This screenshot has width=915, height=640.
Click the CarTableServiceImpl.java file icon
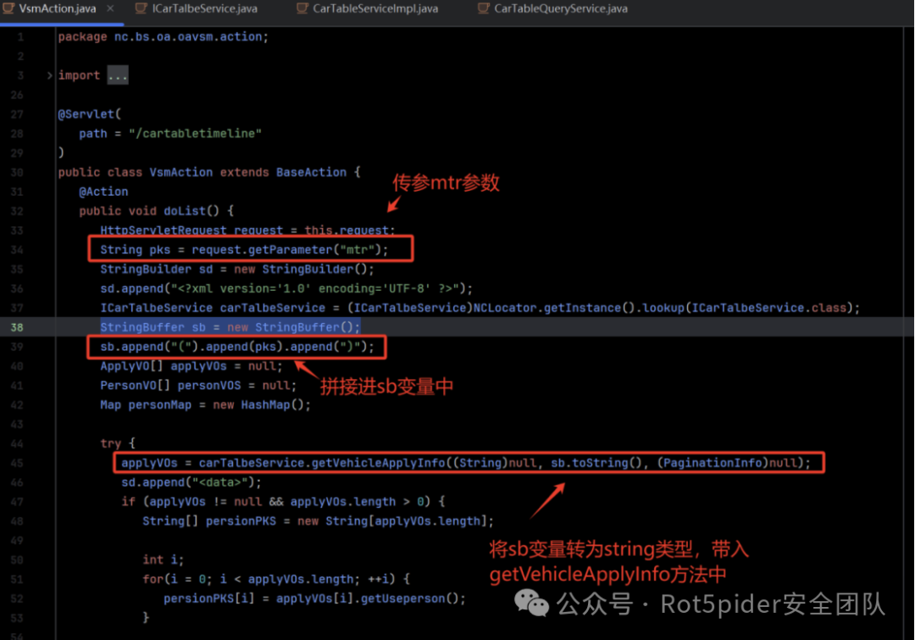point(302,8)
